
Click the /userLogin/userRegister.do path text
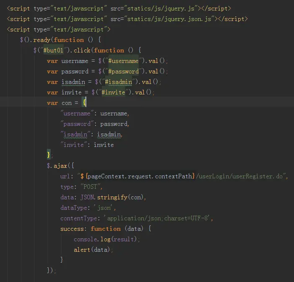(x=239, y=176)
